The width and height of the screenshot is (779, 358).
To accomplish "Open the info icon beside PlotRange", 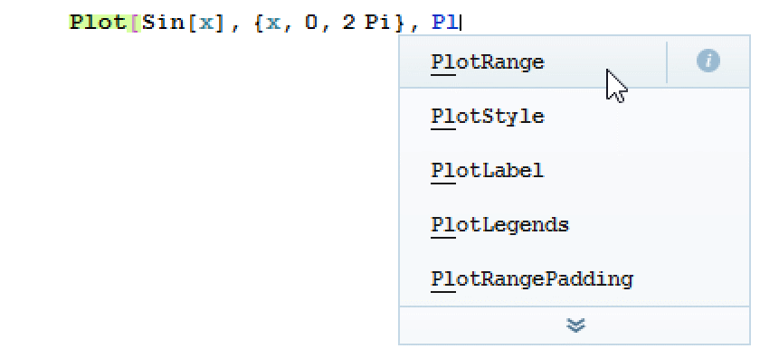I will (x=708, y=61).
